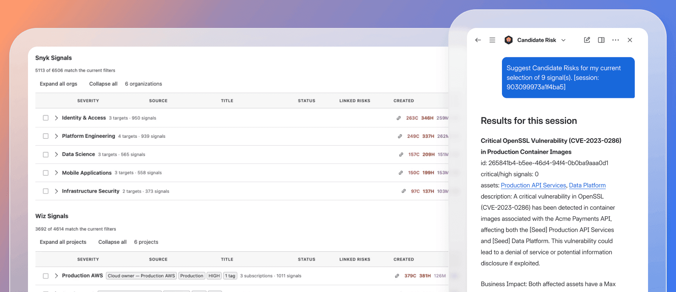Viewport: 676px width, 292px height.
Task: Click link icon in Platform Engineering row
Action: [400, 136]
